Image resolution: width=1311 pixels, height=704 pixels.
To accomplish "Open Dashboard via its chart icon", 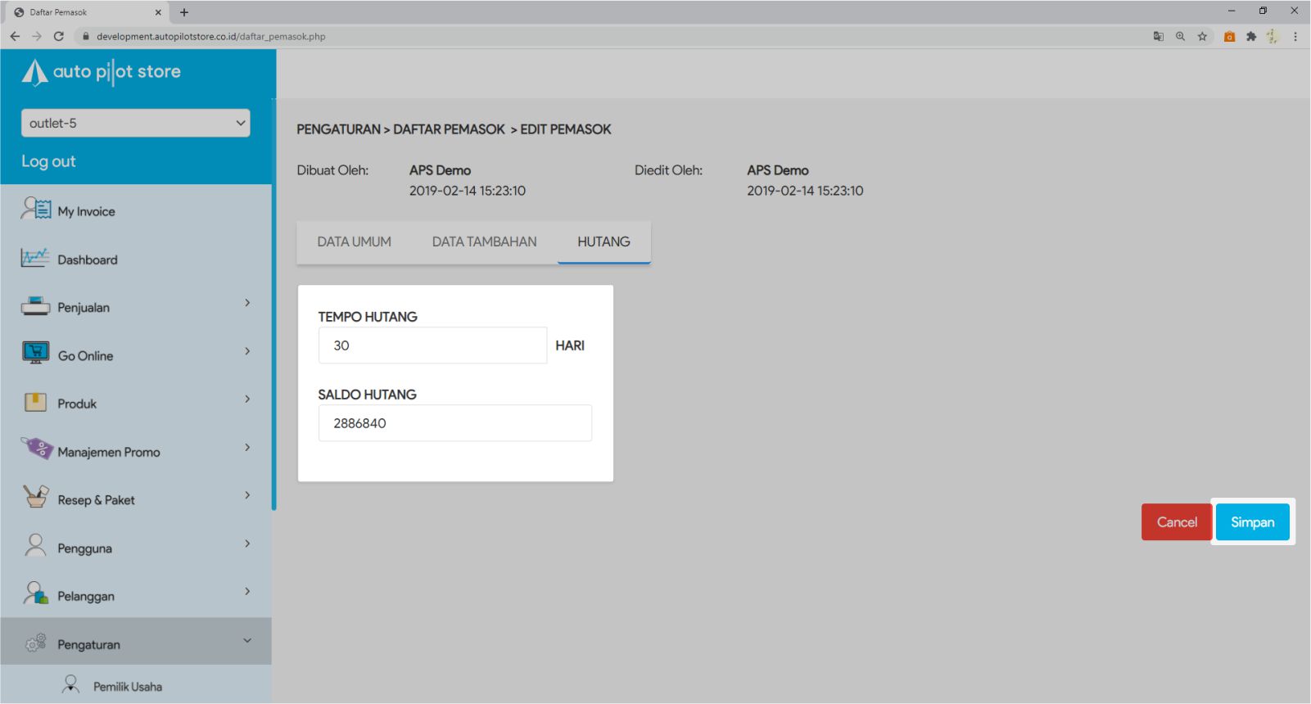I will pos(35,258).
